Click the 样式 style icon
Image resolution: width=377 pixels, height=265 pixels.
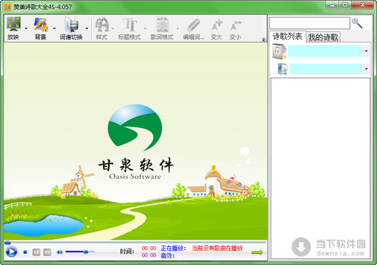click(x=102, y=24)
